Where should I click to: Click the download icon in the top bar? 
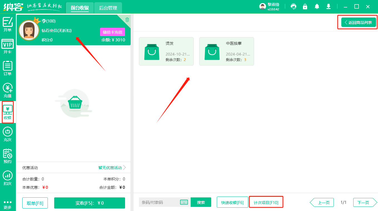click(329, 6)
